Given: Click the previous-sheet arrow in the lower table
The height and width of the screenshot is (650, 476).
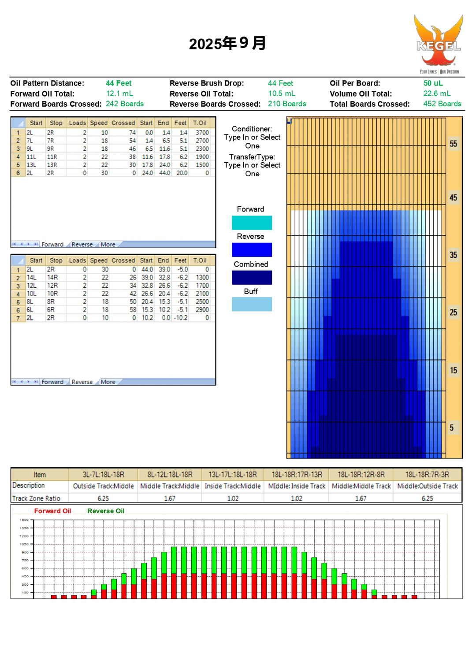Looking at the screenshot, I should 22,382.
